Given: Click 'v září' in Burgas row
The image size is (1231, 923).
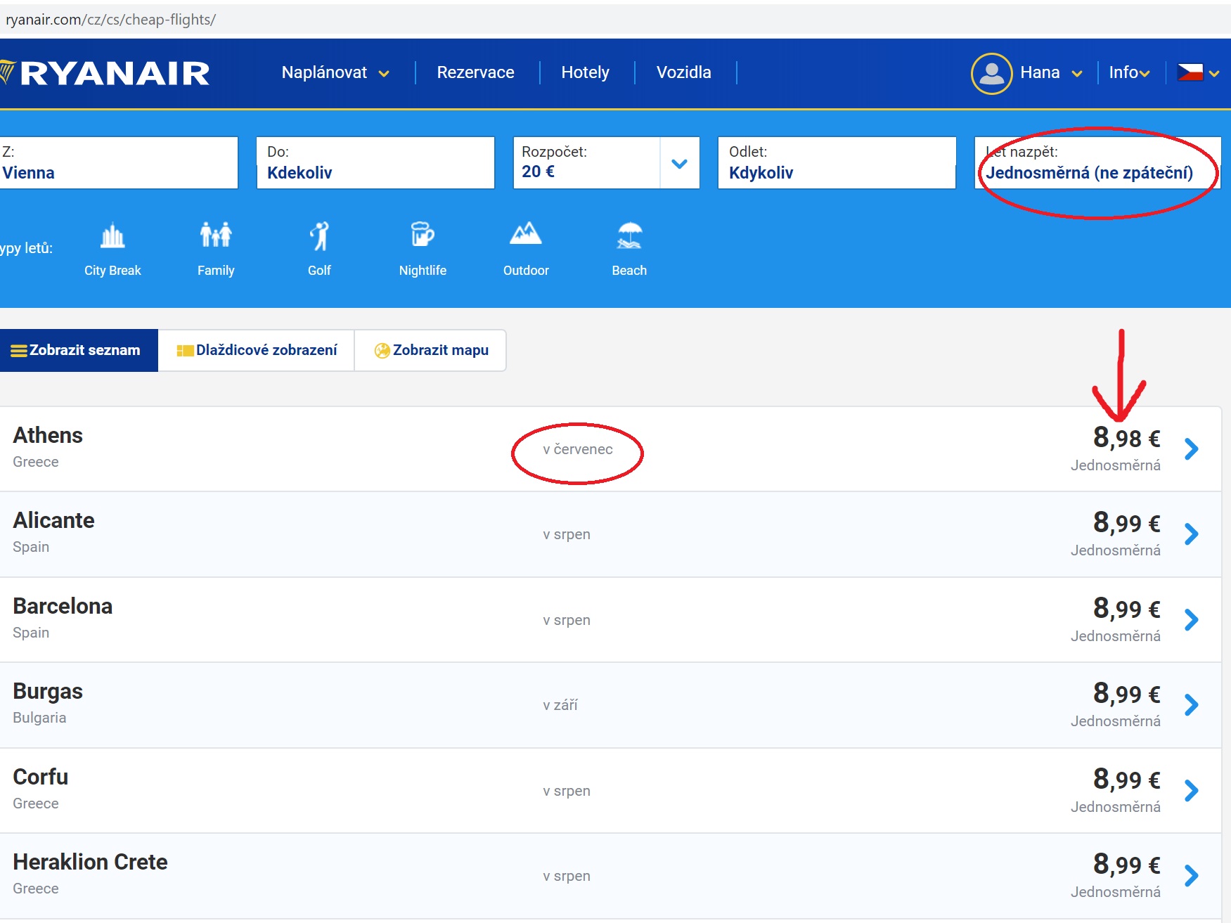Looking at the screenshot, I should [560, 705].
